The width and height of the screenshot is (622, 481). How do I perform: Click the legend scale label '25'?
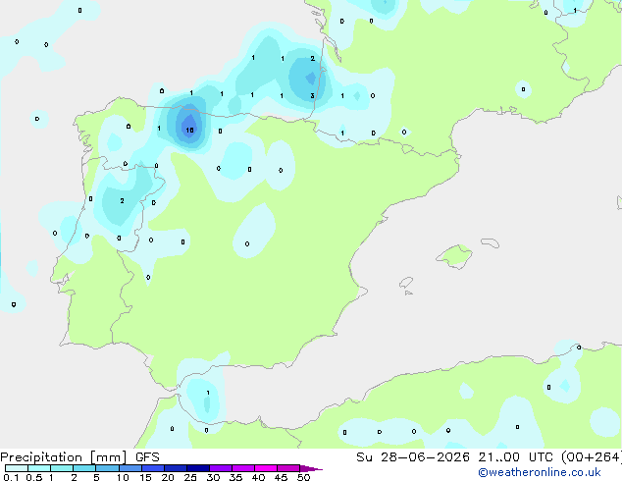190,477
